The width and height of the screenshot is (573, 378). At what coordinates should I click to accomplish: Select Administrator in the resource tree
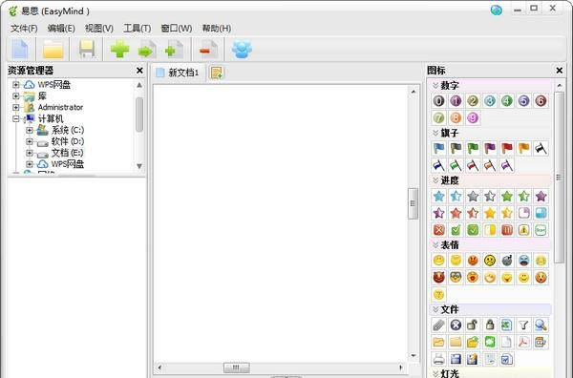[x=60, y=107]
